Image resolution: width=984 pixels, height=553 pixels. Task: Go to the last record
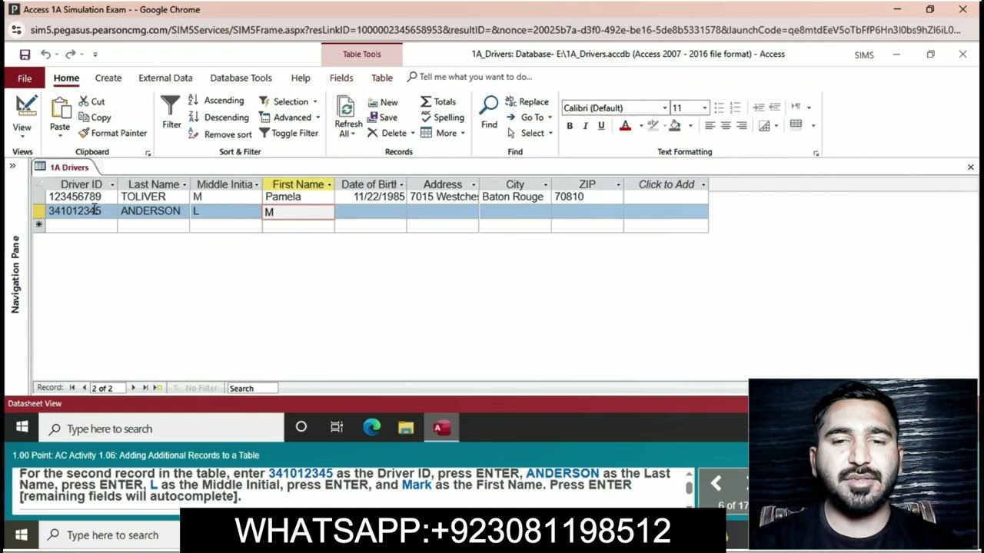tap(145, 388)
